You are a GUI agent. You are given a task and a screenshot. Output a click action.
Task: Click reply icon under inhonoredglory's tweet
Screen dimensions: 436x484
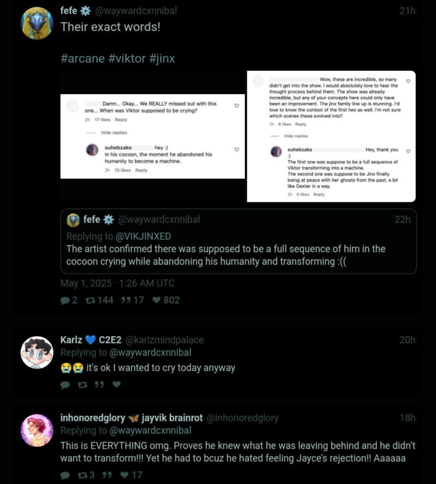pos(65,475)
